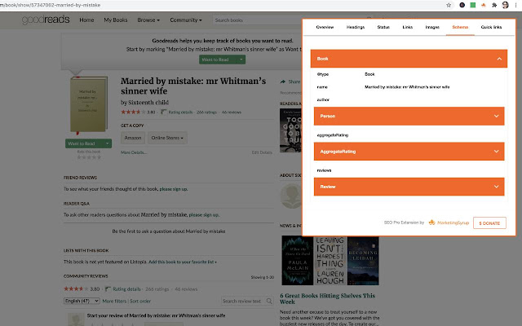Viewport: 522px width, 326px height.
Task: Open the green square extension icon
Action: click(x=473, y=5)
